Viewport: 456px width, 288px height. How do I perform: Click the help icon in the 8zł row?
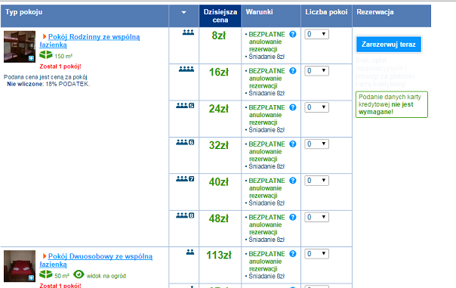(x=293, y=34)
